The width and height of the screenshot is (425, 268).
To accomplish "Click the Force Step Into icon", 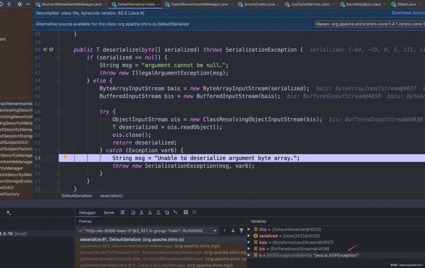I will 150,212.
